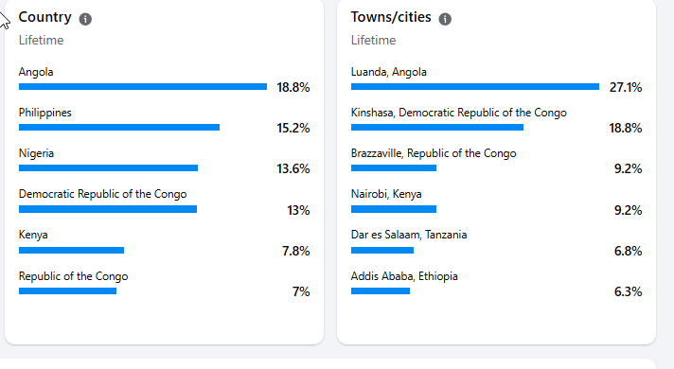Click the Brazzaville city bar

point(394,168)
